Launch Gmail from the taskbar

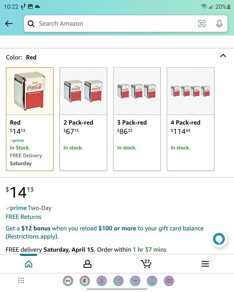coord(68,281)
